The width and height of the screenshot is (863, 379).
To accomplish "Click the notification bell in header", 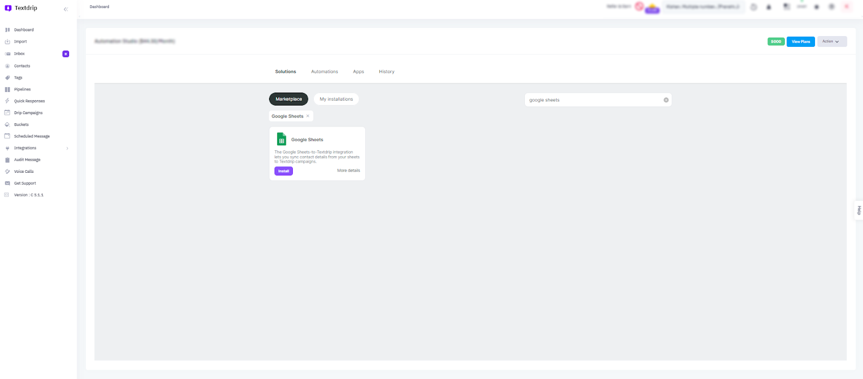I will coord(769,7).
